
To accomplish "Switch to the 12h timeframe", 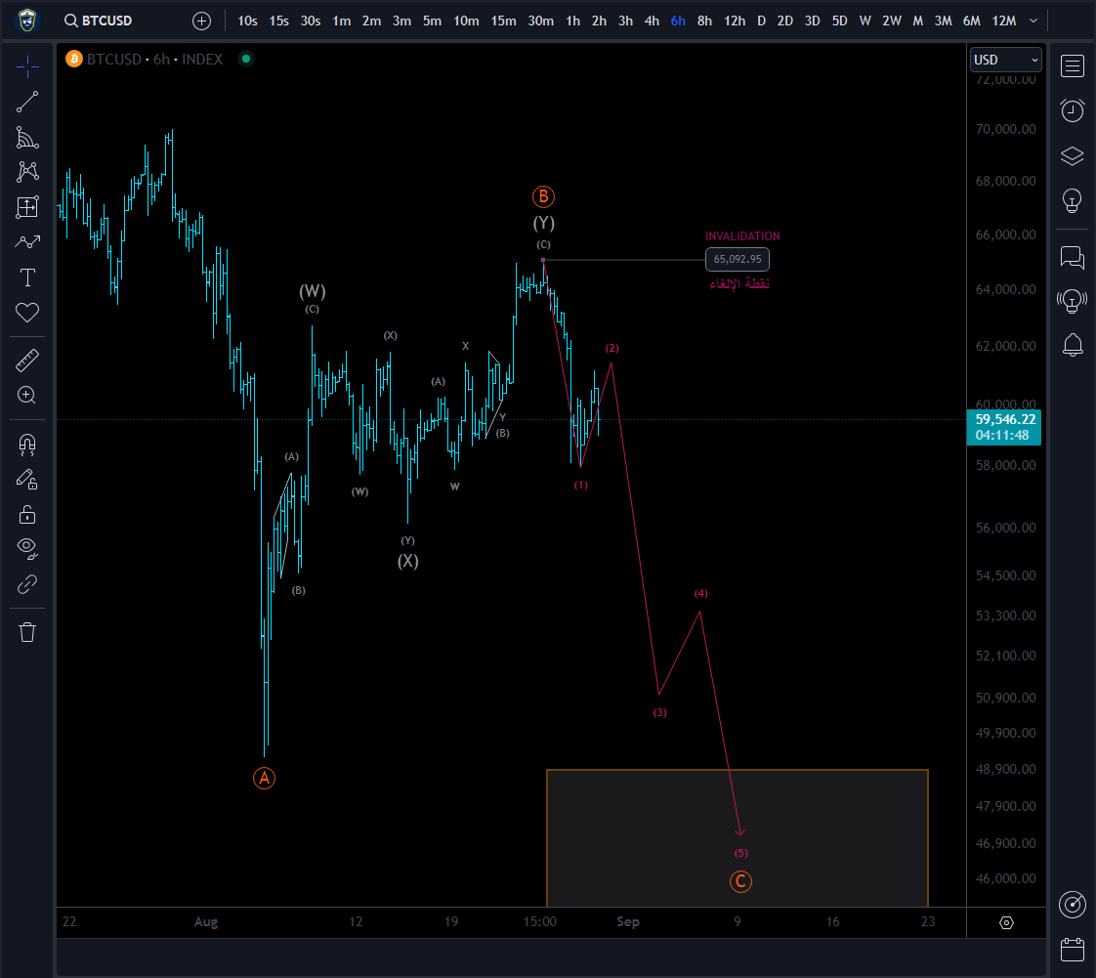I will click(x=735, y=21).
